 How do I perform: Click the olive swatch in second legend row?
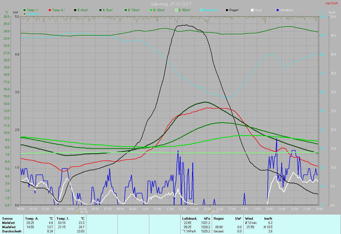(x=25, y=14)
